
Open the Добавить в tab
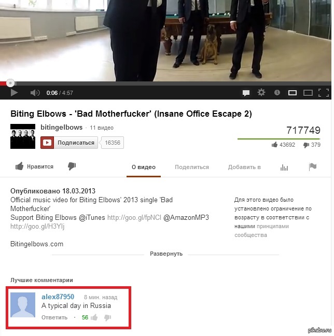click(x=244, y=167)
